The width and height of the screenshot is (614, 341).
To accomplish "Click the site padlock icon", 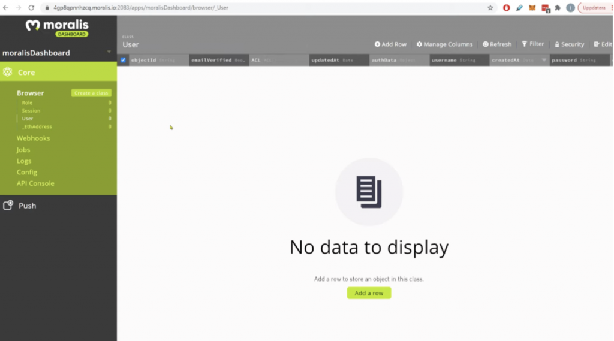I will pos(47,7).
